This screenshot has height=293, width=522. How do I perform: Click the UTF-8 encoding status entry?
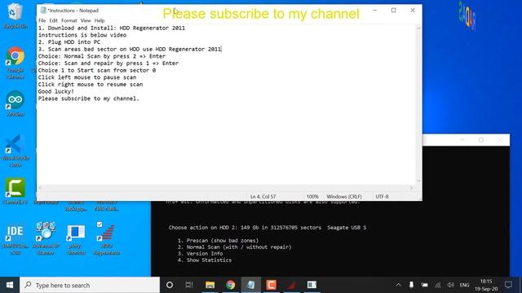click(382, 197)
